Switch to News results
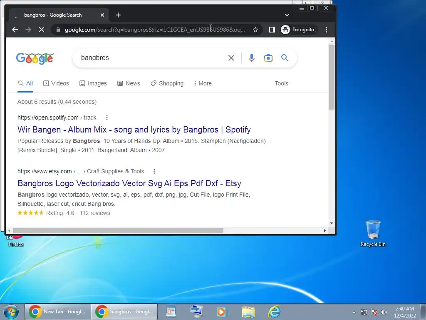Screen dimensions: 426x320 pos(129,83)
